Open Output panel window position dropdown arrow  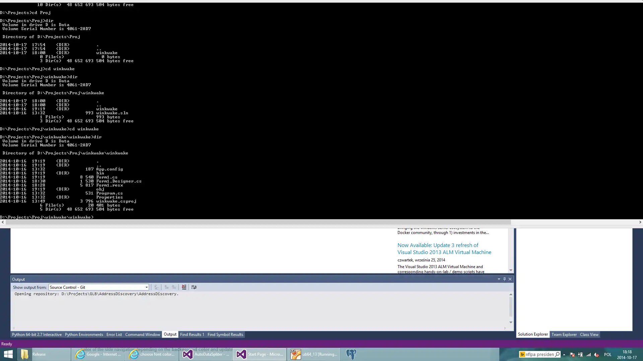(x=499, y=279)
